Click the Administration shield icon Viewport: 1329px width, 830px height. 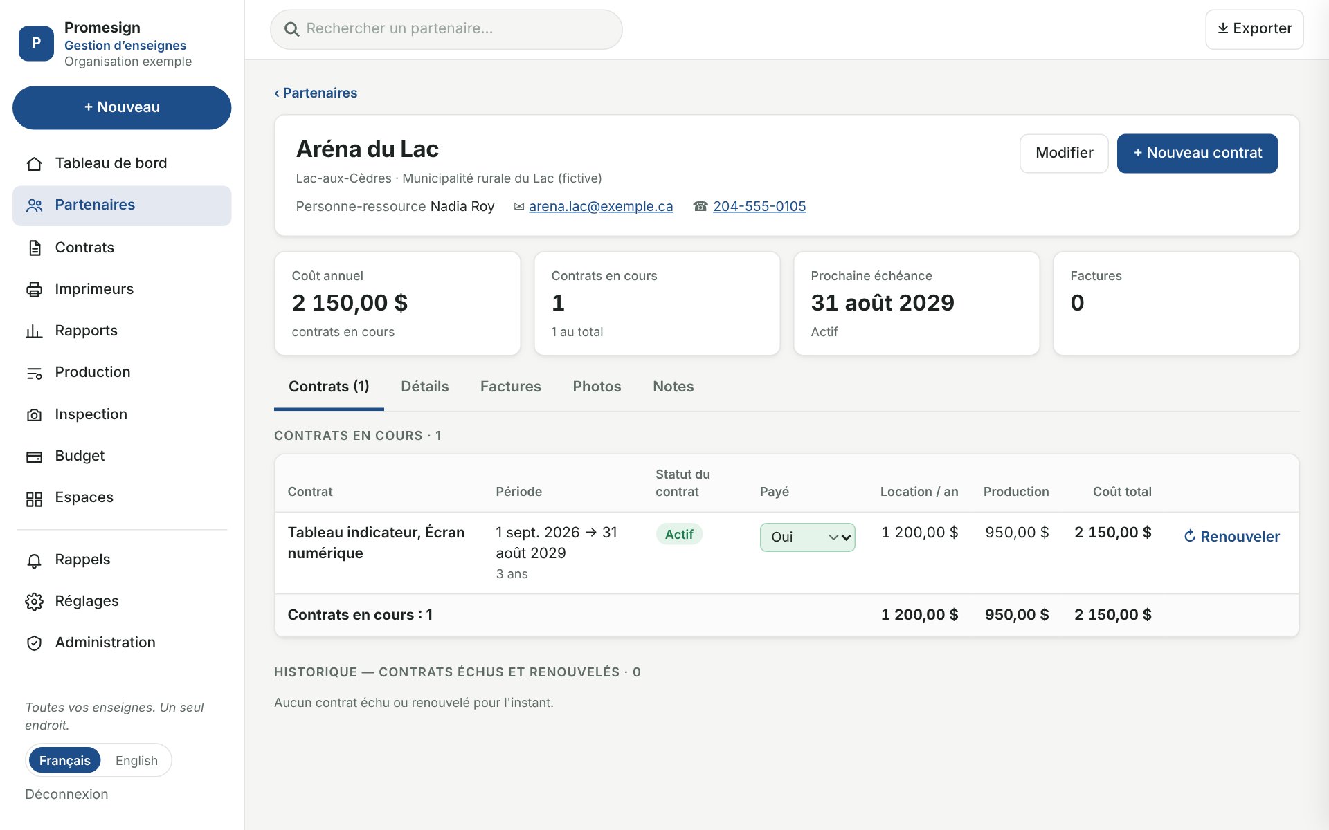point(34,643)
